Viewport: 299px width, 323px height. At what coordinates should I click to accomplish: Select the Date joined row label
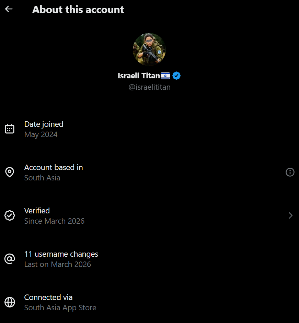tap(44, 124)
